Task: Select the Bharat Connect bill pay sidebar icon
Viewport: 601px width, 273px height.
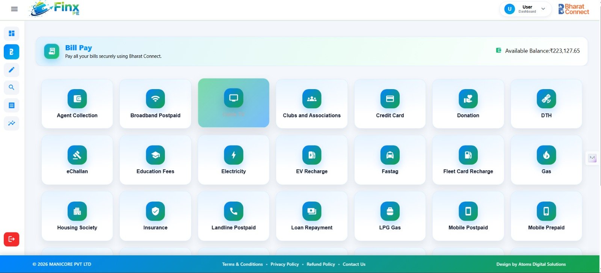Action: coord(12,52)
